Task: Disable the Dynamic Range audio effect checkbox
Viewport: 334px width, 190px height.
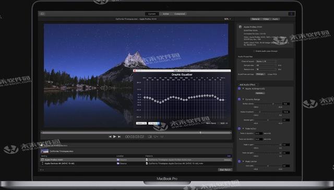Action: click(x=239, y=99)
